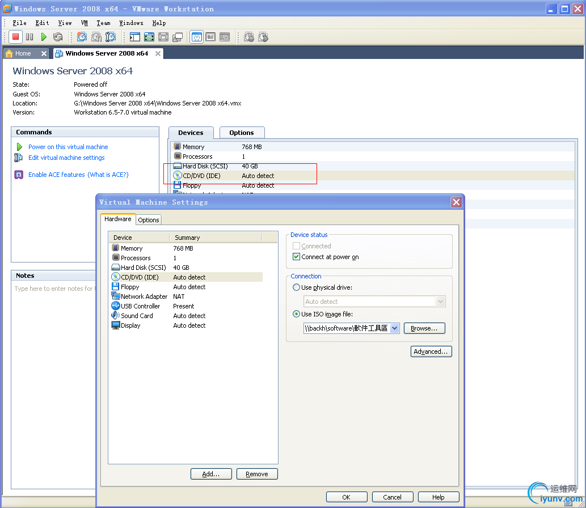The image size is (586, 508).
Task: Click Power on this virtual machine link
Action: (68, 147)
